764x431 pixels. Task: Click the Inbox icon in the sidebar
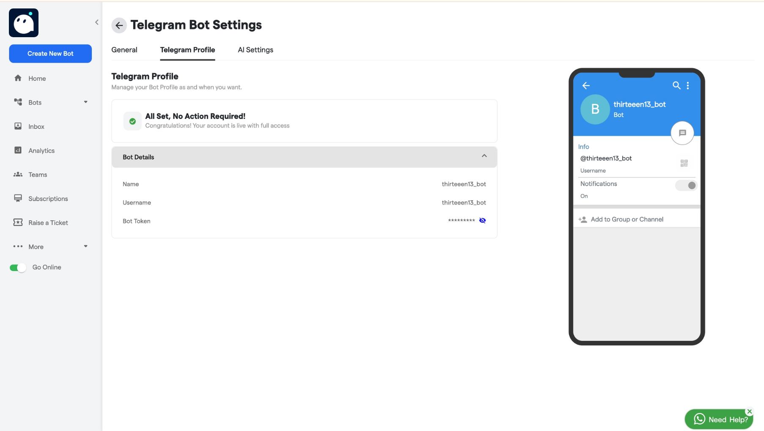pyautogui.click(x=18, y=126)
